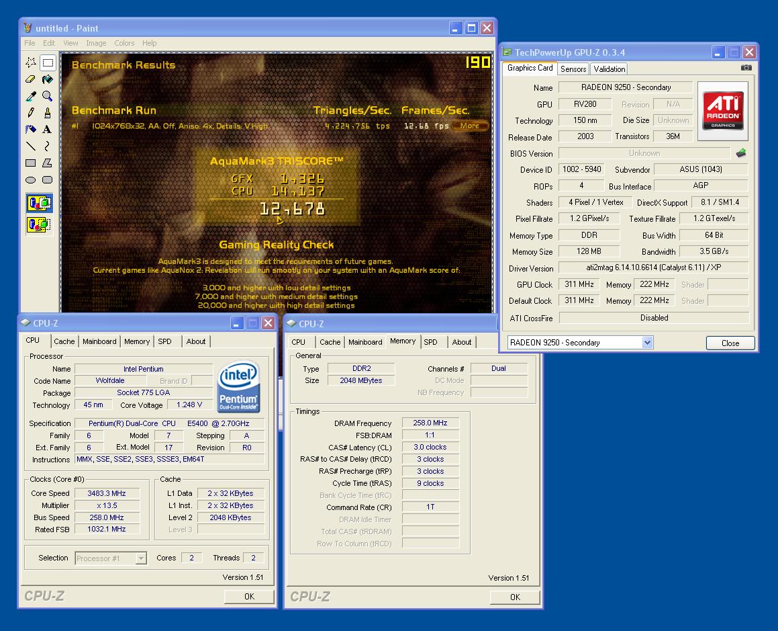Choose the Fill With Color bucket tool
The width and height of the screenshot is (778, 631).
48,79
